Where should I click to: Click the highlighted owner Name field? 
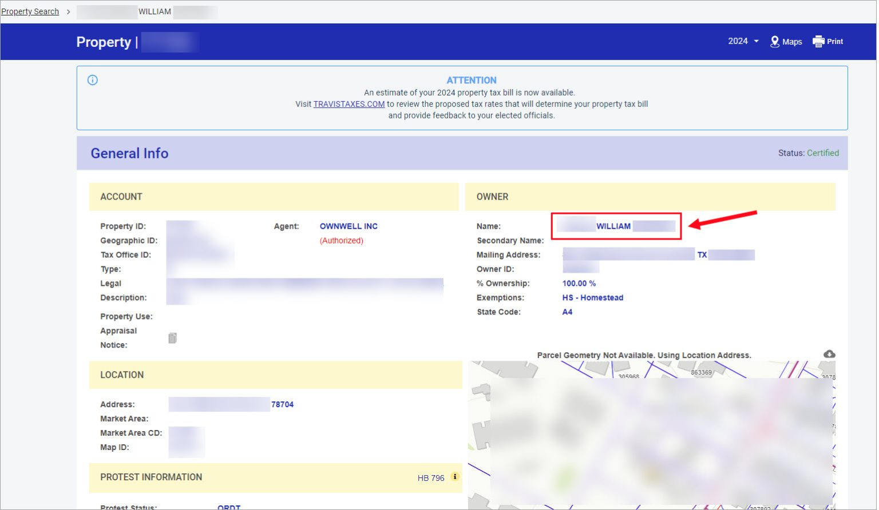[x=616, y=226]
